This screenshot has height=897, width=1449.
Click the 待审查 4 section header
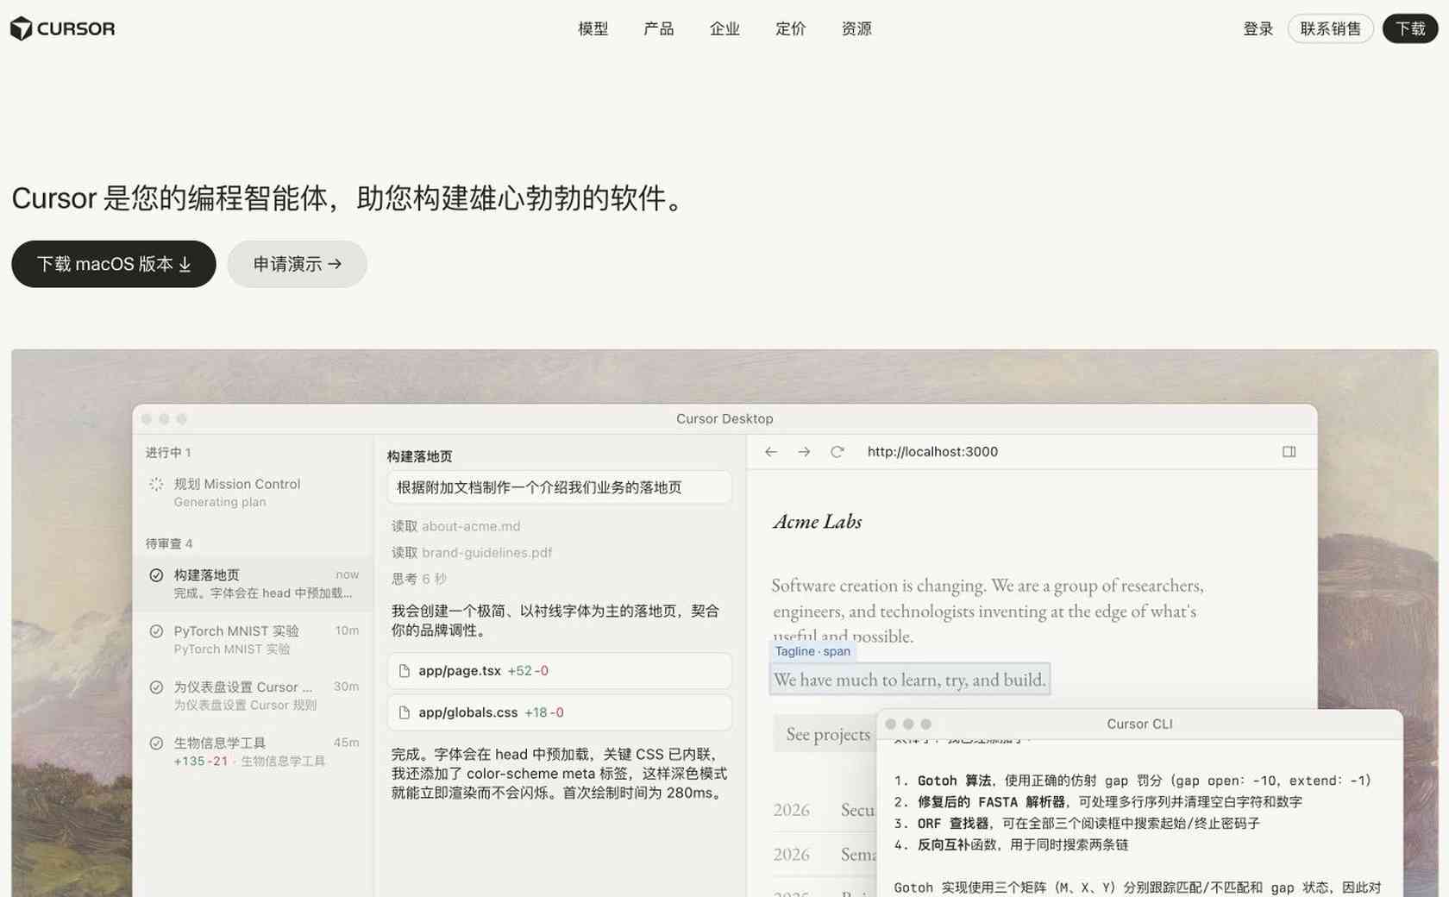[169, 544]
